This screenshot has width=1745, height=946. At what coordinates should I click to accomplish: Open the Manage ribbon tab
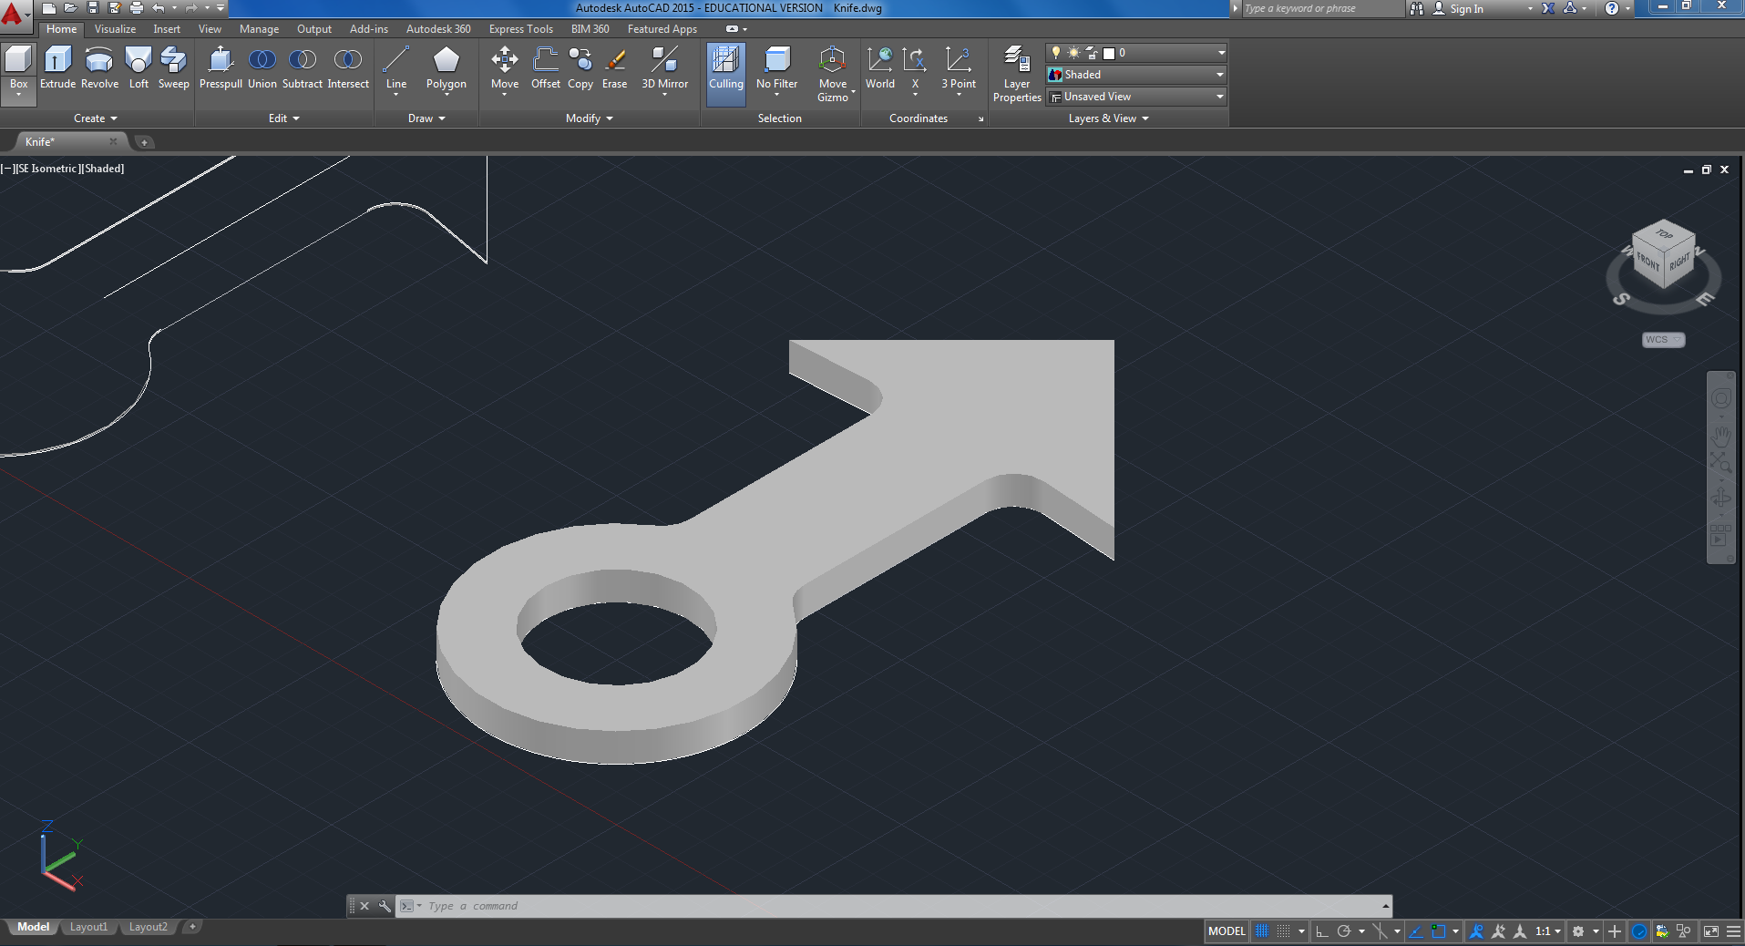click(x=259, y=29)
